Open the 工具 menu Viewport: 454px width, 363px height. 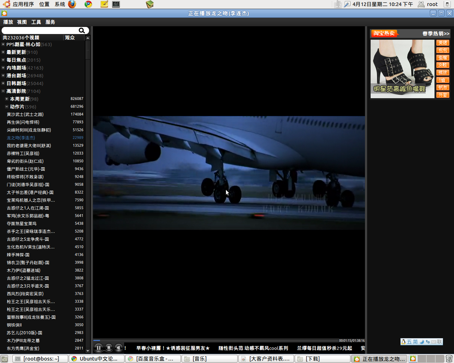tap(36, 22)
